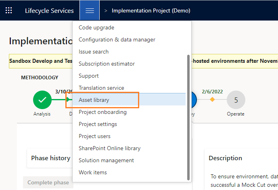Toggle the hamburger navigation menu

pyautogui.click(x=90, y=10)
